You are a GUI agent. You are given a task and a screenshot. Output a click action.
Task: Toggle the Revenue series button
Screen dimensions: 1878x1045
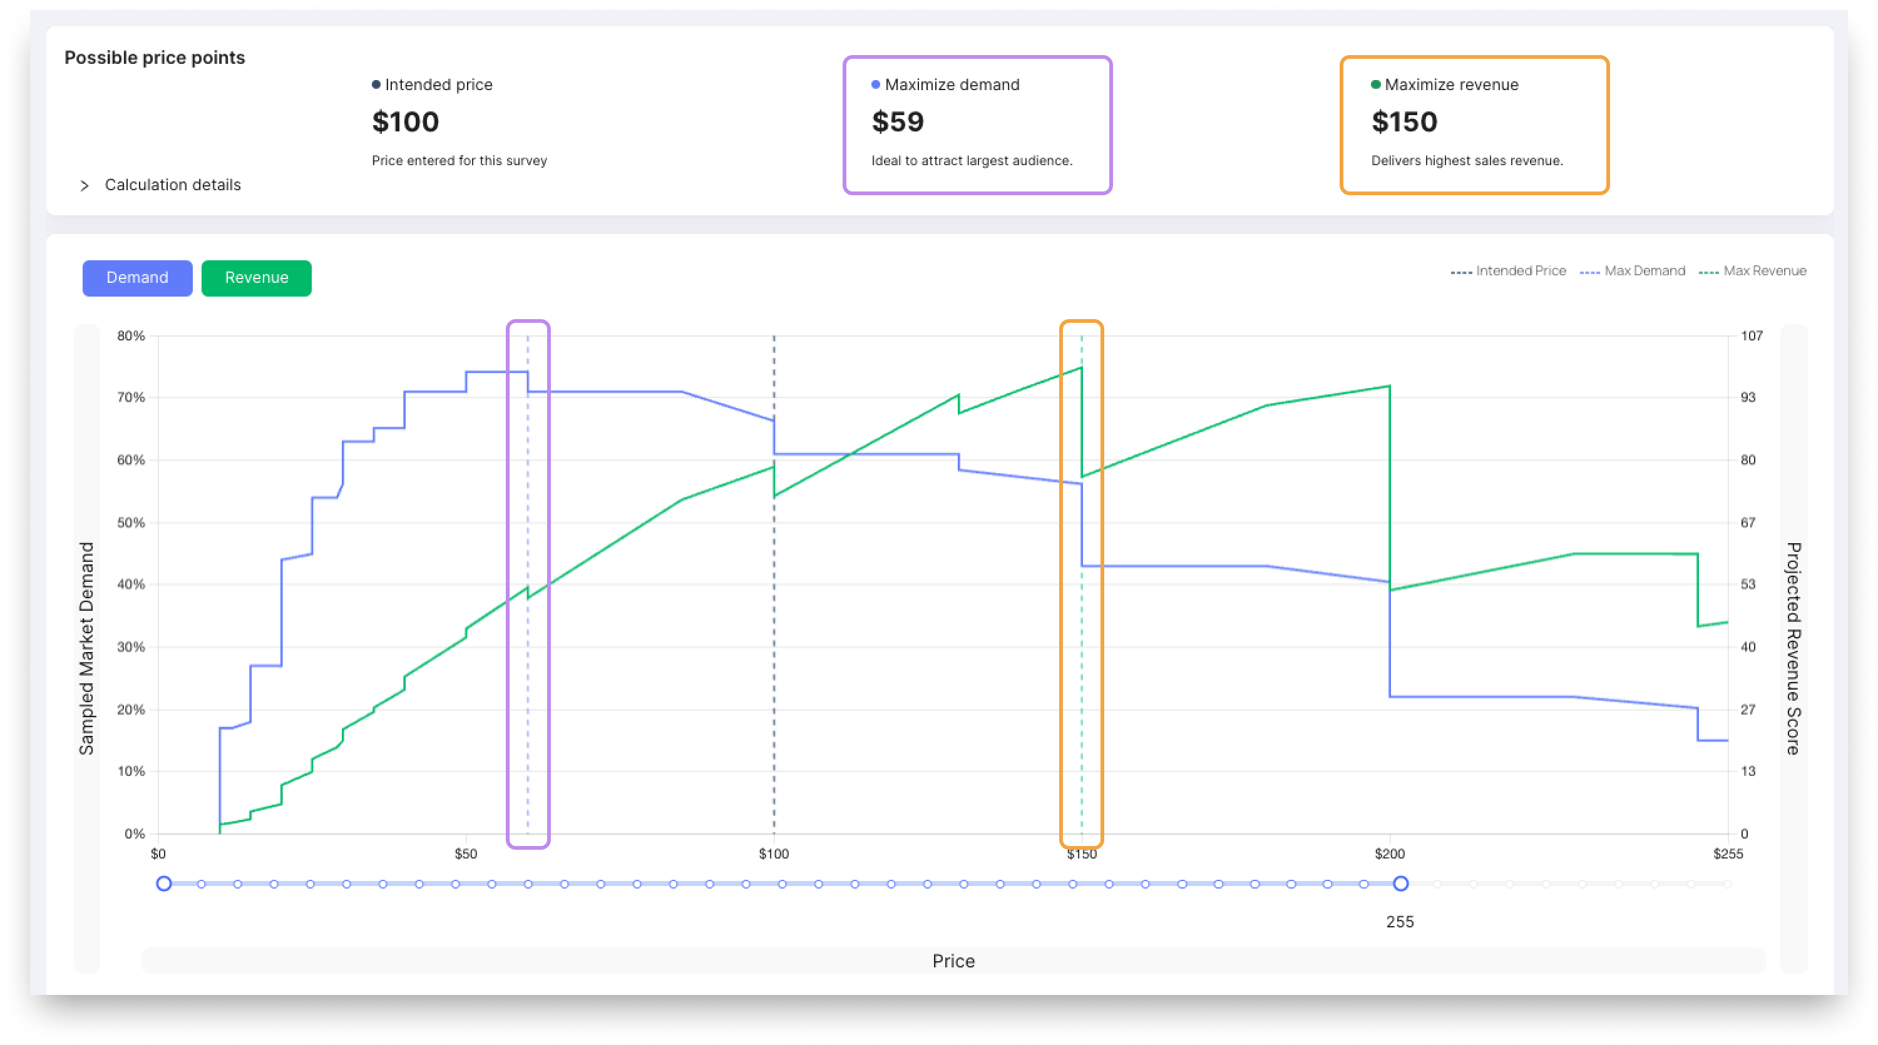tap(256, 278)
